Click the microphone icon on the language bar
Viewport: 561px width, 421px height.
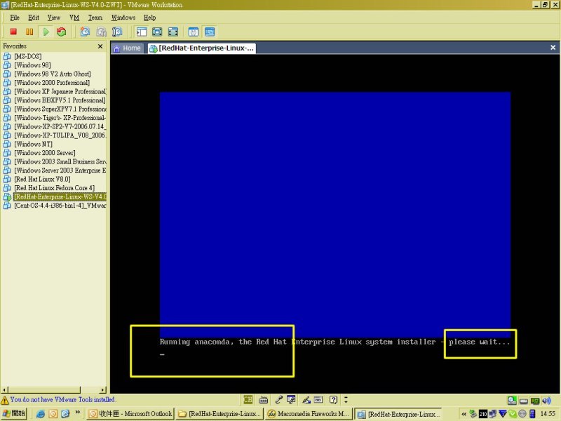tap(279, 399)
